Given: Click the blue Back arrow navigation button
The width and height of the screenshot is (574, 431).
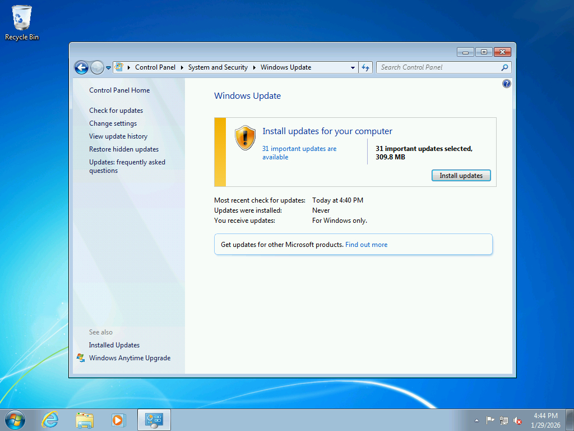Looking at the screenshot, I should click(x=81, y=67).
